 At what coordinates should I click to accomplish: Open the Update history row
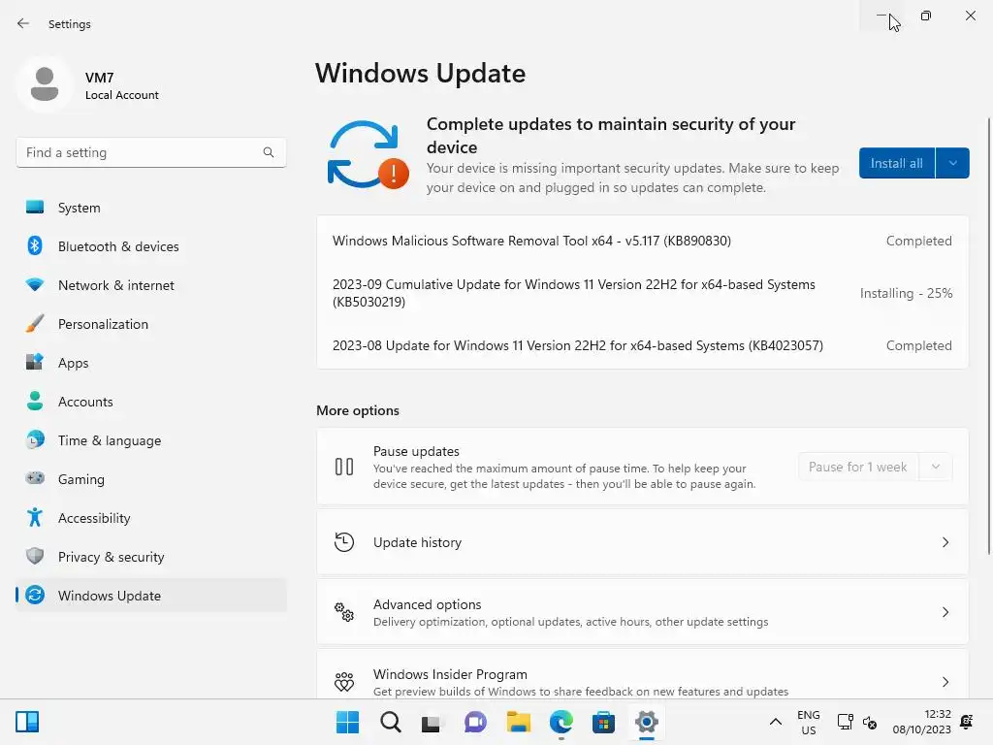pyautogui.click(x=642, y=542)
